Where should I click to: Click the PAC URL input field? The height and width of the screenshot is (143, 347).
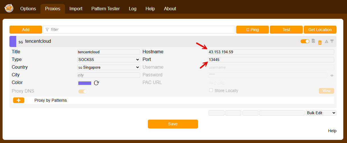coord(271,83)
